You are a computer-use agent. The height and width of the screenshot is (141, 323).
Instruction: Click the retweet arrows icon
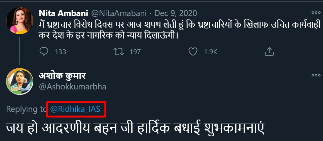(118, 52)
